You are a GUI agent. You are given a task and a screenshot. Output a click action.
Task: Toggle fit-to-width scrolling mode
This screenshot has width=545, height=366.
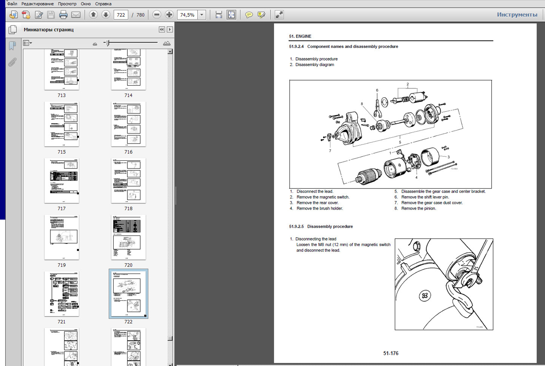click(x=219, y=15)
